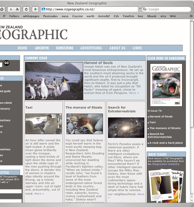The width and height of the screenshot is (194, 207).
Task: Click the smaller text size button
Action: [11, 9]
